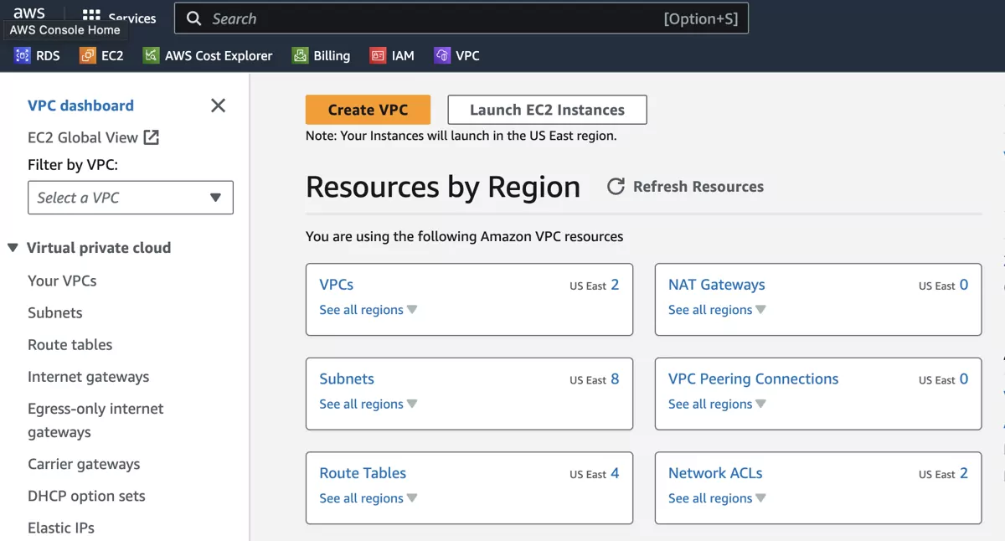Screen dimensions: 1005x541
Task: Open the Select a VPC dropdown
Action: 130,198
